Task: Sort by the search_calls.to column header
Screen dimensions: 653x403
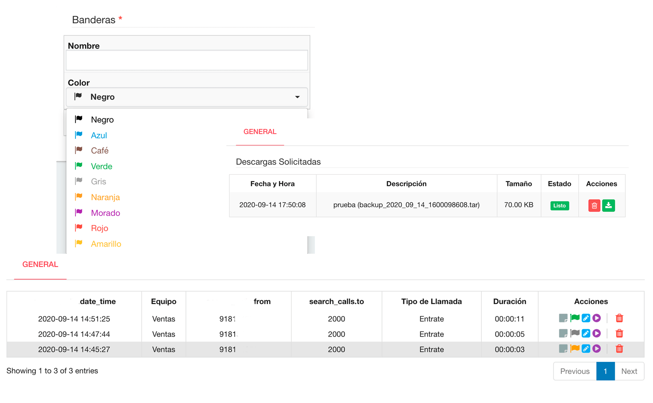Action: click(x=337, y=302)
